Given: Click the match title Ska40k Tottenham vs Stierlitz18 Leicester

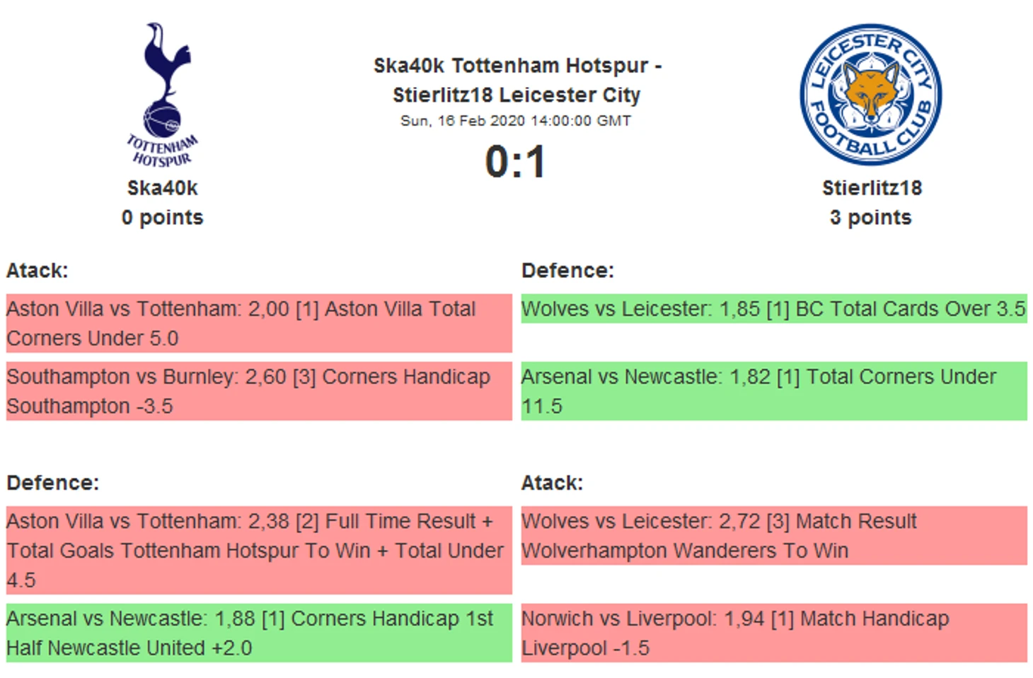Looking at the screenshot, I should [516, 80].
